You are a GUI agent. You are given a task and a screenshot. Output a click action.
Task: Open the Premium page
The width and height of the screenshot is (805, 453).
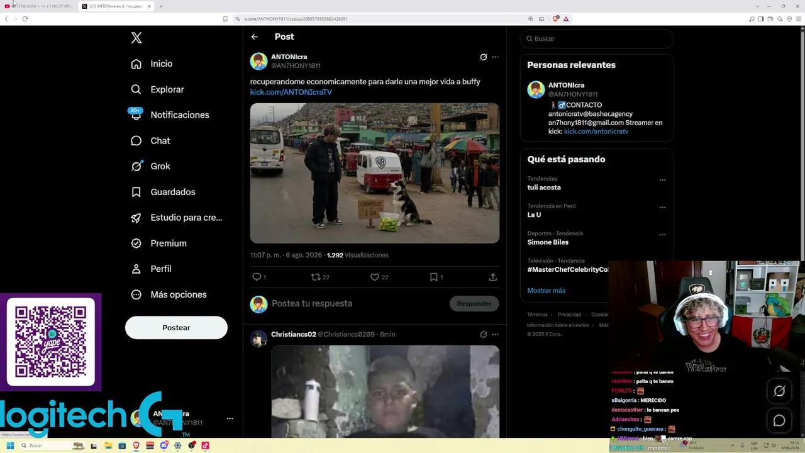[x=158, y=243]
